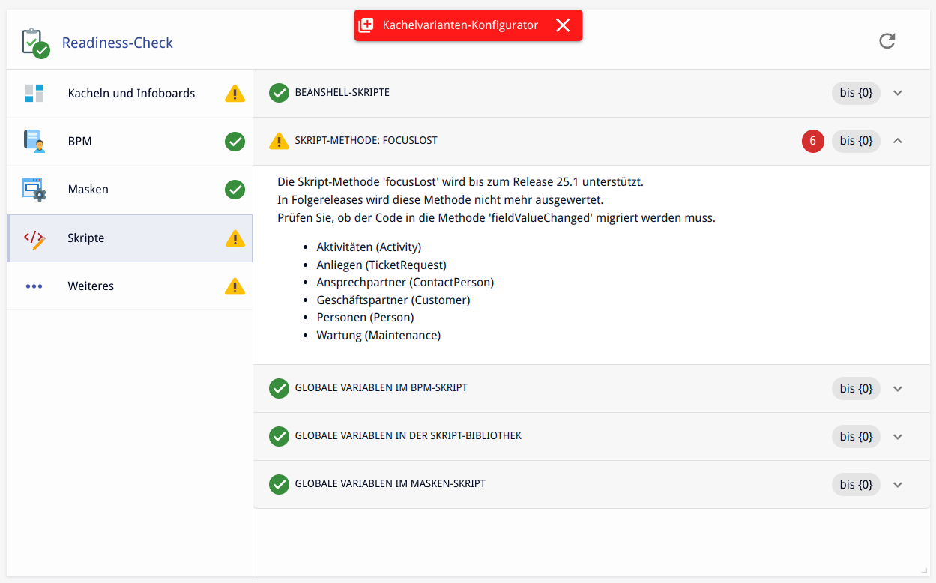Click the refresh icon in the header

(x=887, y=41)
